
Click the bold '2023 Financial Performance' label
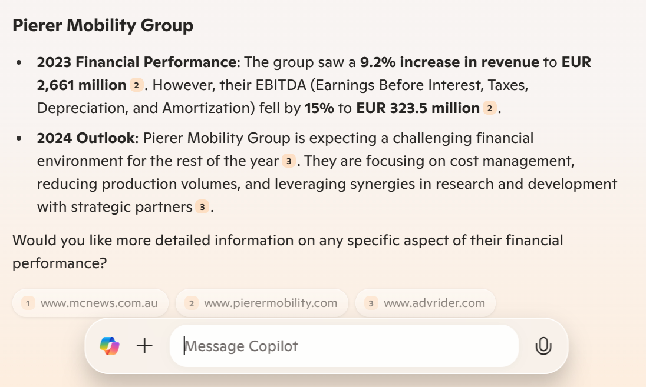click(136, 62)
